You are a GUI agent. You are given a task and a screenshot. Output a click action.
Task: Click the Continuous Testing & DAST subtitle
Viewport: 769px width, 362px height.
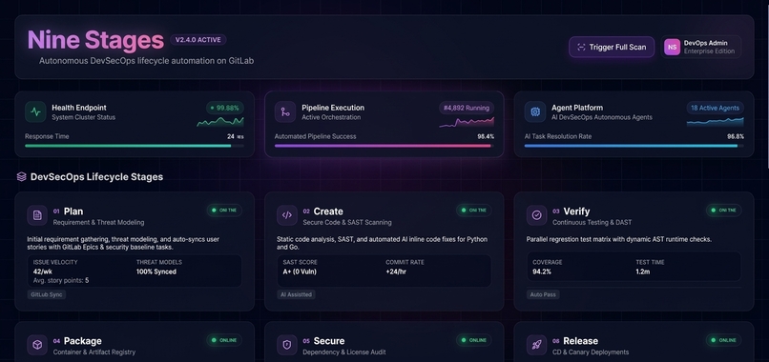592,222
